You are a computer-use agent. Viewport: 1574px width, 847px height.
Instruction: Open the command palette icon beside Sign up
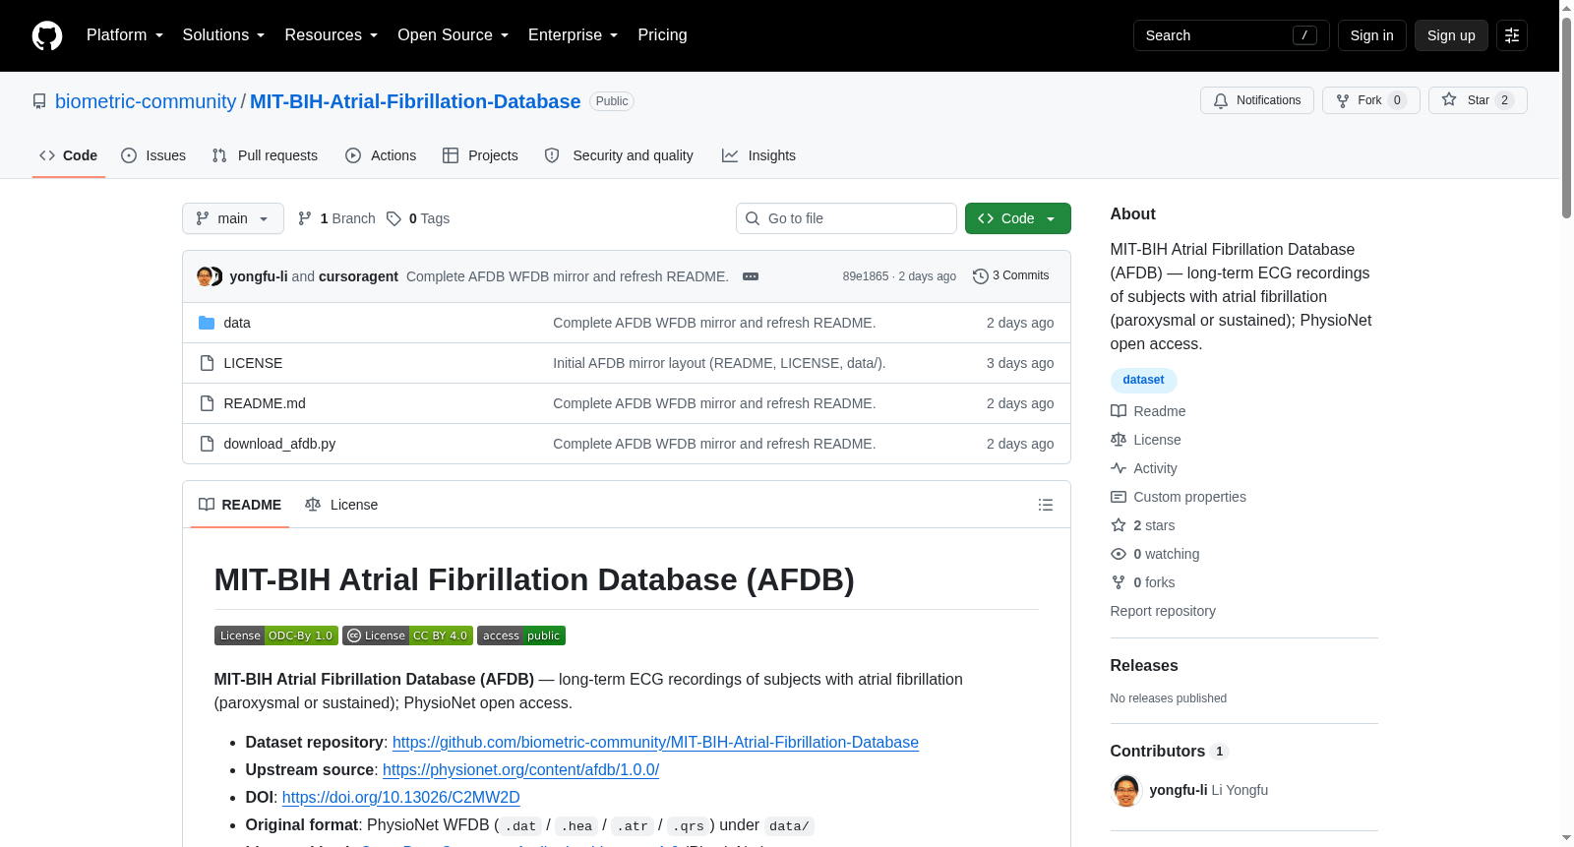(1512, 35)
